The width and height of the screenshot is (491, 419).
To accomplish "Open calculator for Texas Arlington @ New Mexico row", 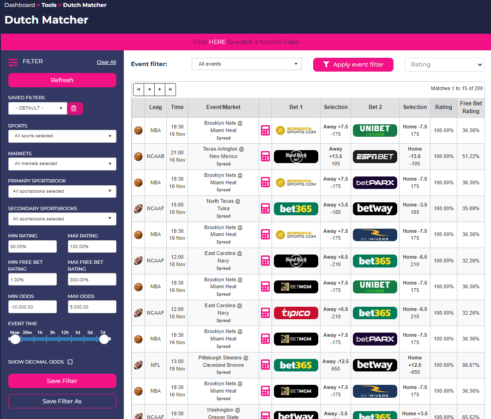I will click(x=265, y=156).
